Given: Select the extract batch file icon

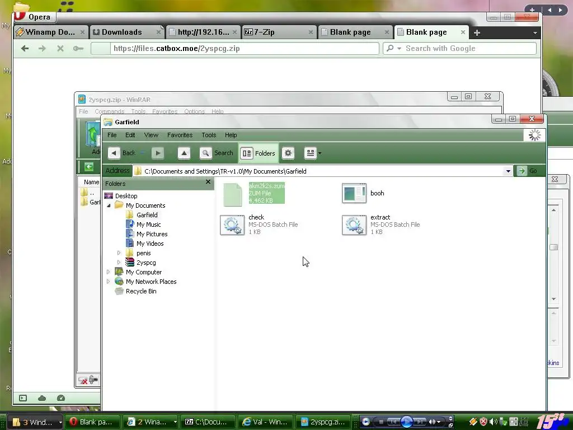Looking at the screenshot, I should click(x=354, y=225).
